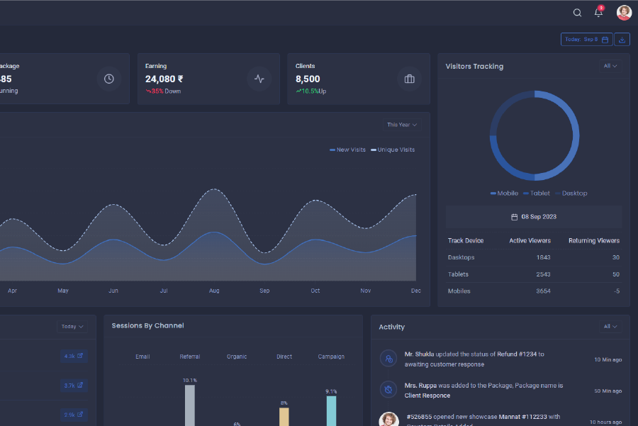Click the 08 Sep 2023 date bar
The height and width of the screenshot is (426, 638).
[534, 216]
